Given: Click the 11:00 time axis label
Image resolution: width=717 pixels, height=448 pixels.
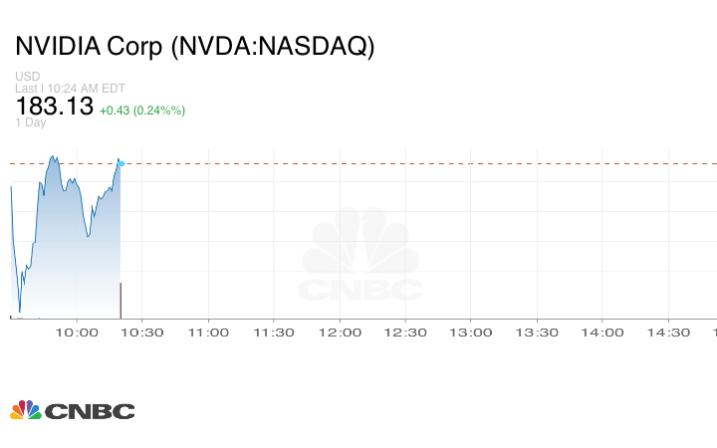Looking at the screenshot, I should 207,333.
